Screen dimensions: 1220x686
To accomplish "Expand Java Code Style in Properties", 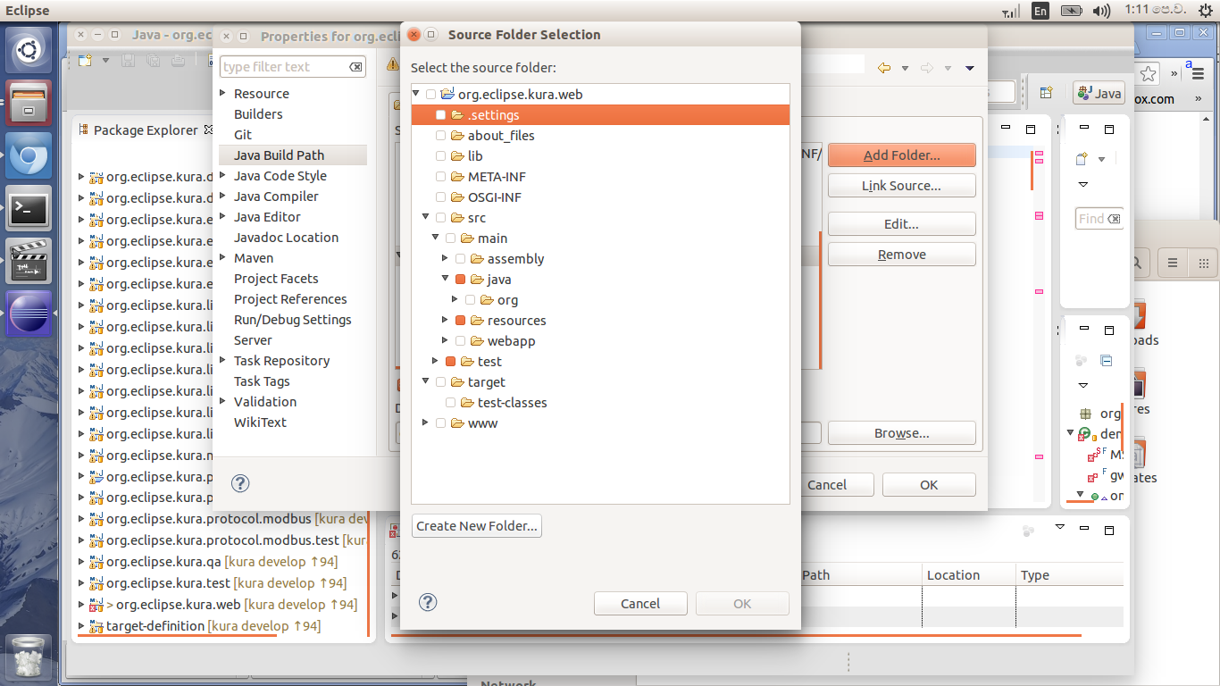I will click(x=223, y=176).
